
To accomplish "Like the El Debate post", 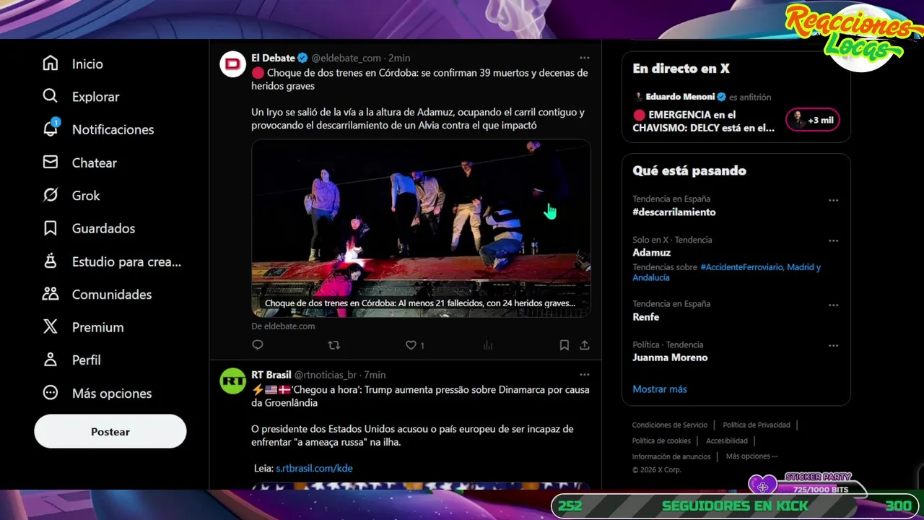I will coord(411,345).
